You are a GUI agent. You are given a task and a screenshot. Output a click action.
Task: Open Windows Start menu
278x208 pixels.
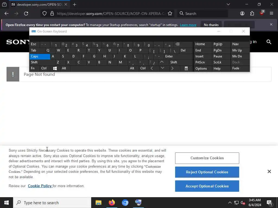click(x=7, y=203)
